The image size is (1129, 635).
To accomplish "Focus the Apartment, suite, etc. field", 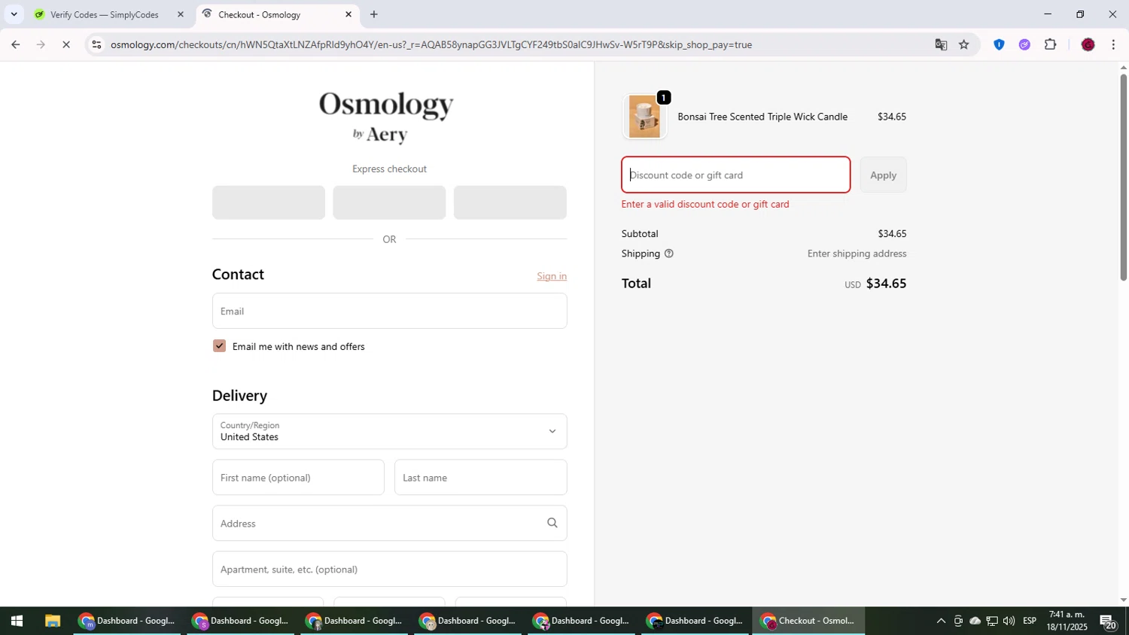I will click(389, 569).
